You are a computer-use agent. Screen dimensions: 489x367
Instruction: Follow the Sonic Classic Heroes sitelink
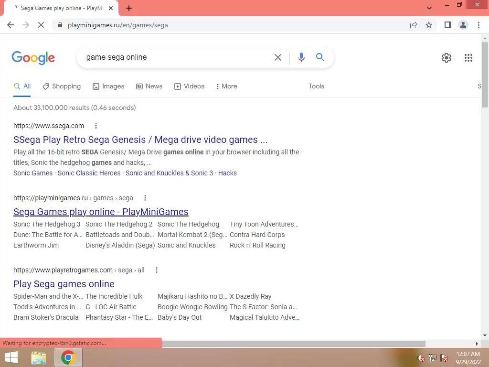(x=89, y=173)
